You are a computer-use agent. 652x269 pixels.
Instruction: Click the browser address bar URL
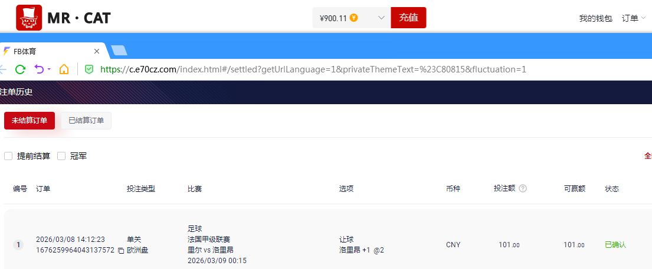313,69
